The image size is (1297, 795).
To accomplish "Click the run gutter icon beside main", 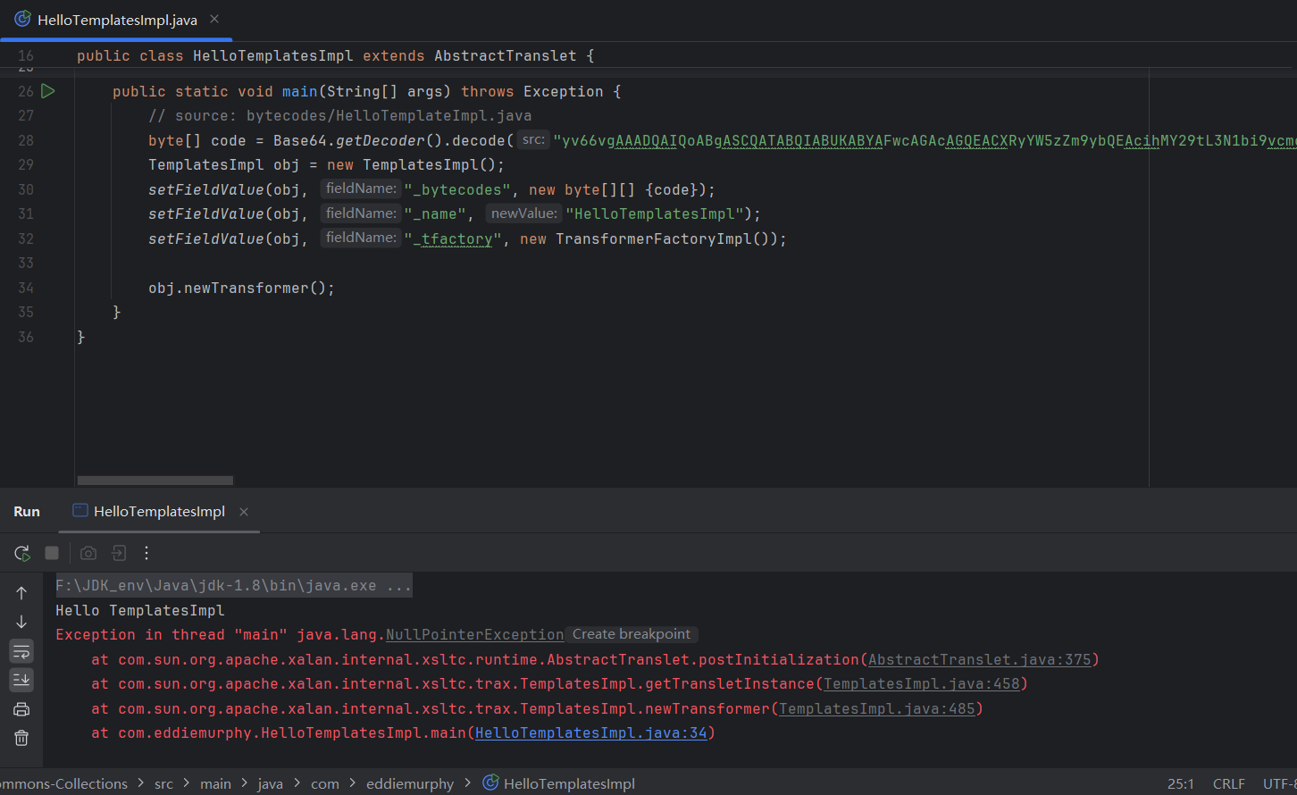I will pyautogui.click(x=48, y=91).
